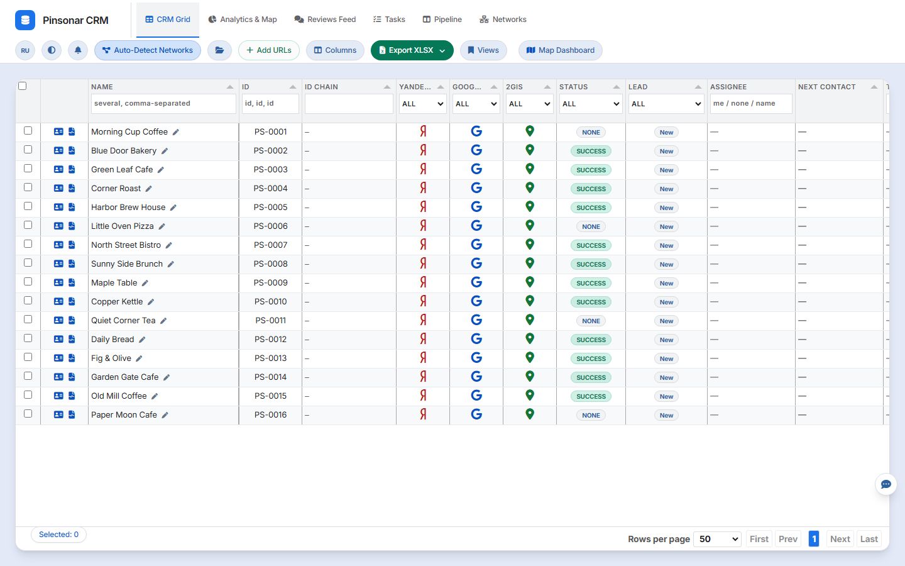
Task: Click the Pinsonar CRM database logo
Action: tap(25, 20)
